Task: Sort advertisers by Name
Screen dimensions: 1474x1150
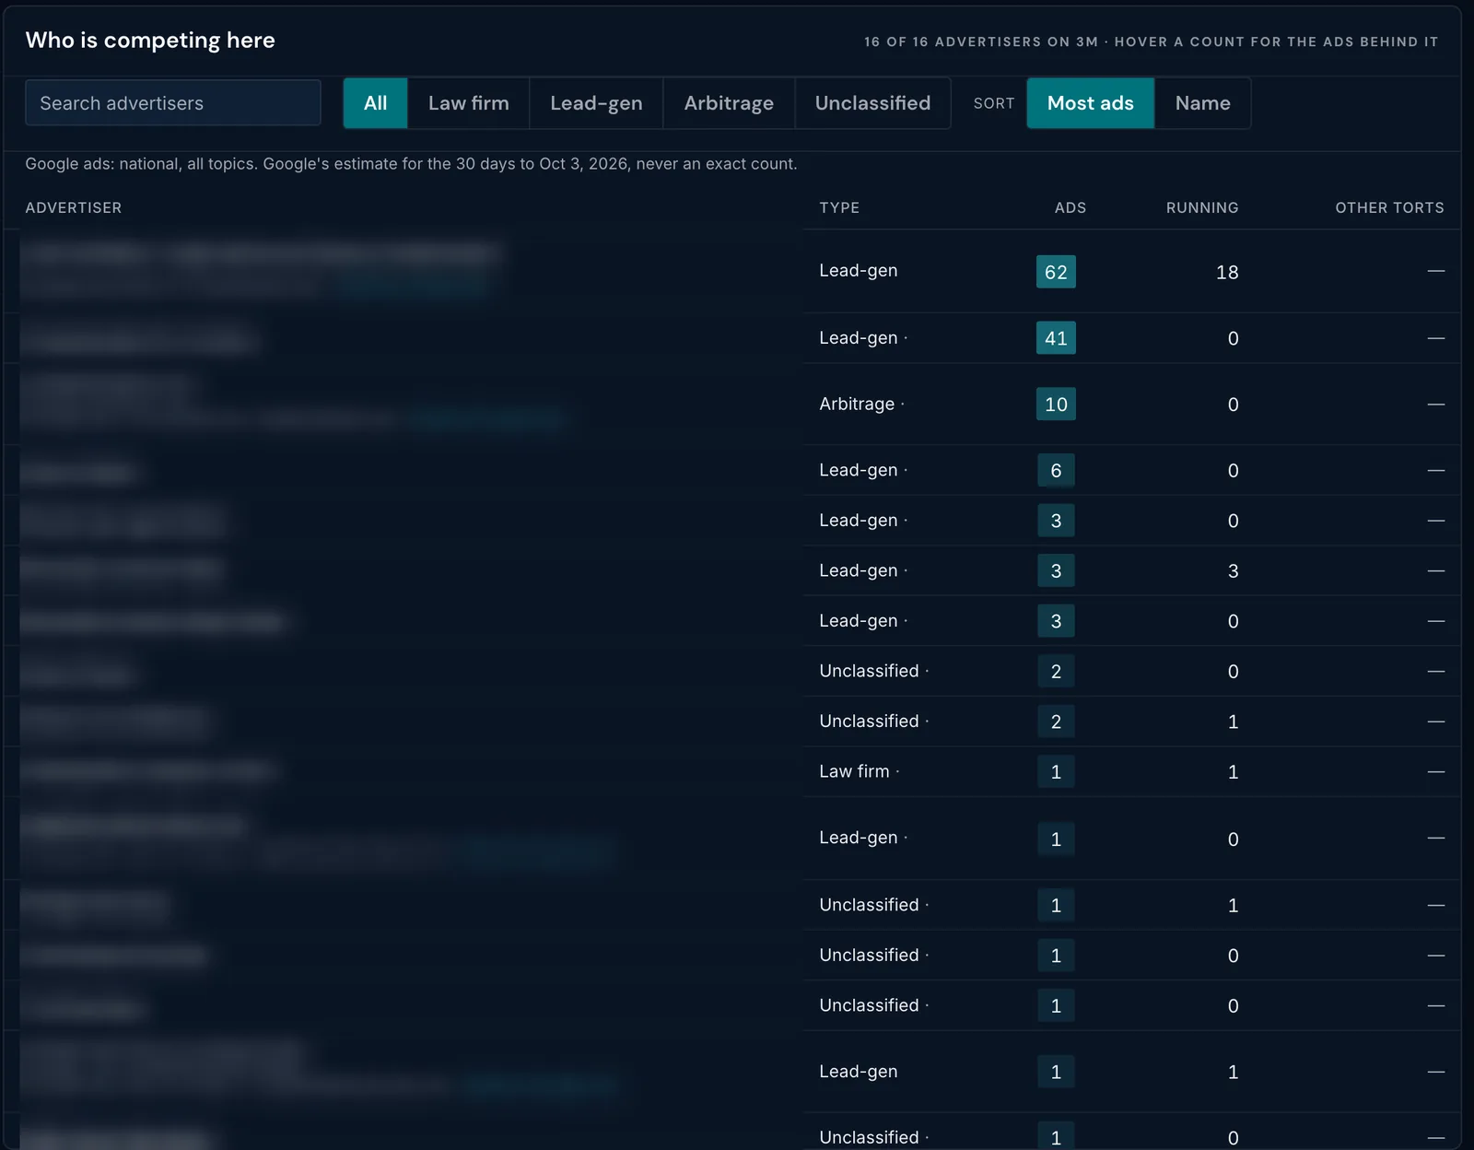Action: (1202, 103)
